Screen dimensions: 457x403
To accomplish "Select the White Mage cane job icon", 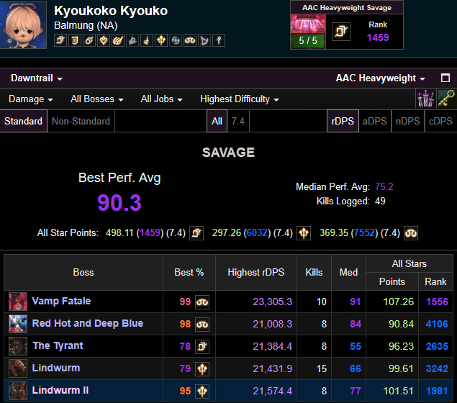I will point(219,40).
